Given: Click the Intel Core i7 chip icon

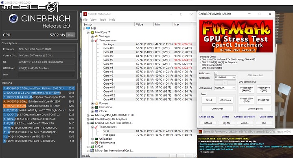Looking at the screenshot, I should pyautogui.click(x=92, y=32).
